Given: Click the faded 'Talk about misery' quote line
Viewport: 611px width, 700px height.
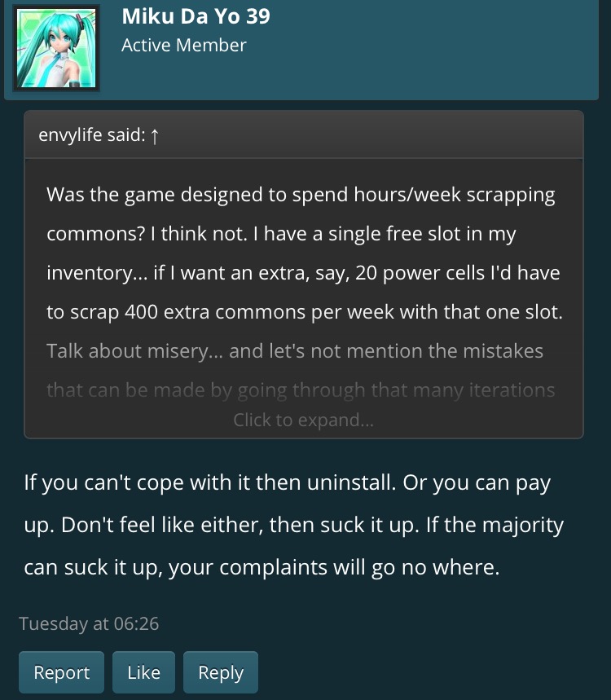Looking at the screenshot, I should click(294, 352).
